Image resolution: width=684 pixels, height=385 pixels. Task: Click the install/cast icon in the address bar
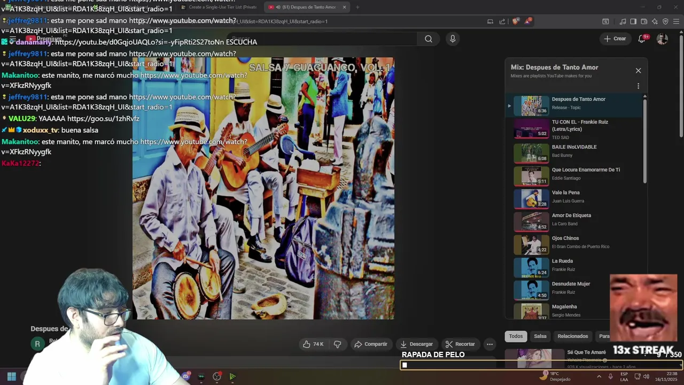[490, 21]
